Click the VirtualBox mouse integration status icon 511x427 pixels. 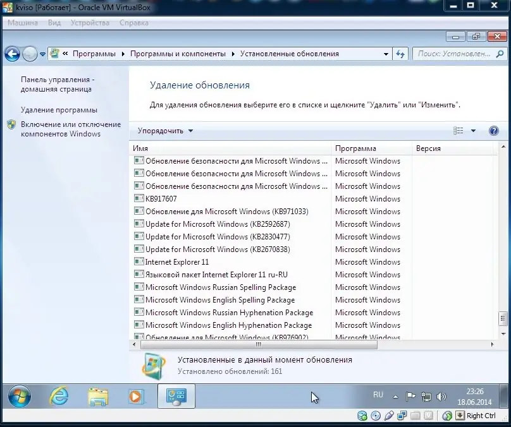(447, 416)
